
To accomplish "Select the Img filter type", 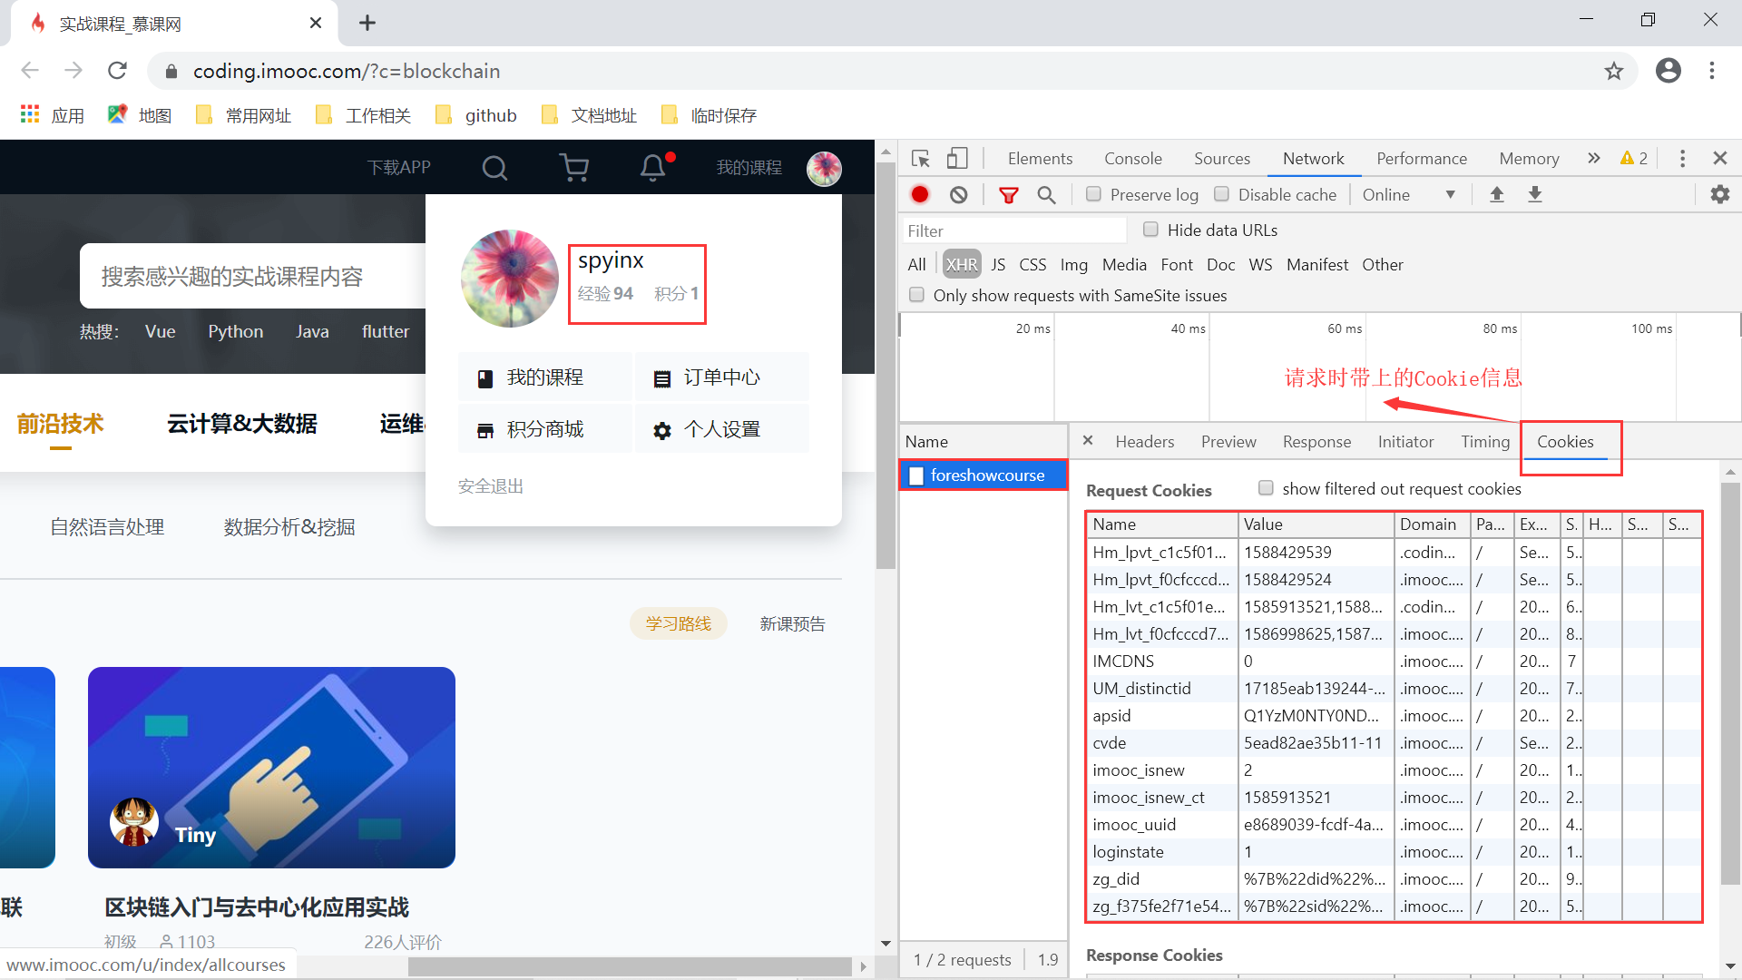I will tap(1073, 264).
